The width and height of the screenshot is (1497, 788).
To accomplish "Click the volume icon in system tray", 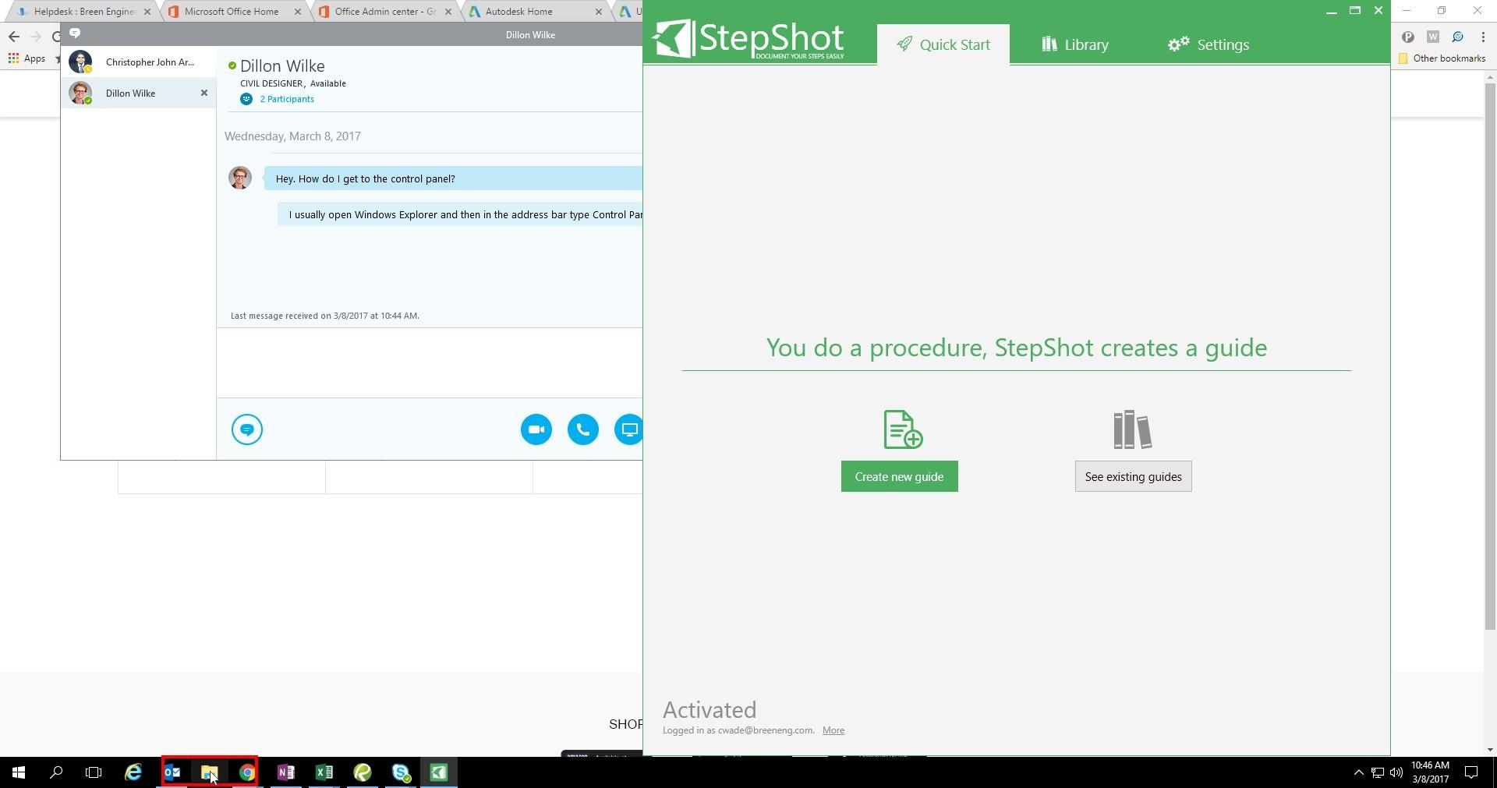I will click(1396, 772).
